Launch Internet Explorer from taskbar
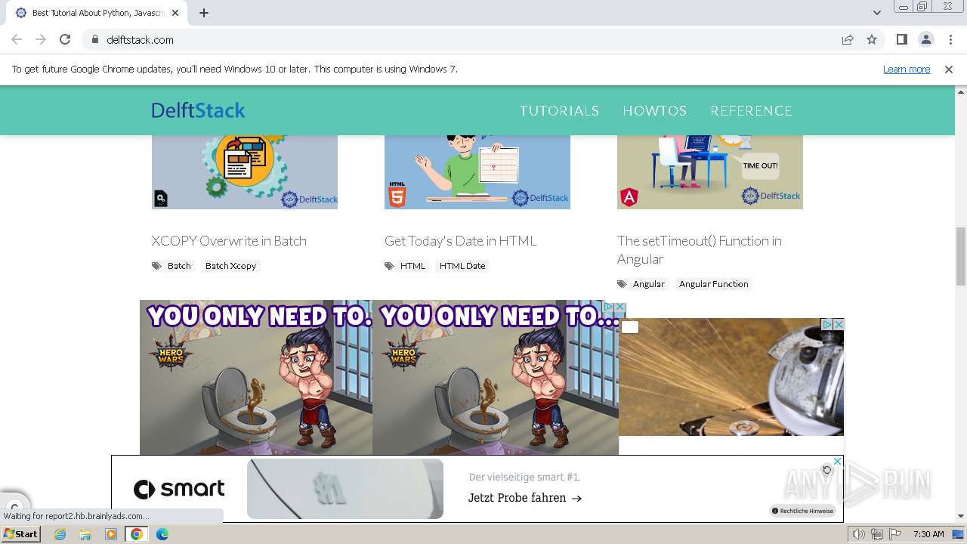This screenshot has width=967, height=544. tap(60, 534)
